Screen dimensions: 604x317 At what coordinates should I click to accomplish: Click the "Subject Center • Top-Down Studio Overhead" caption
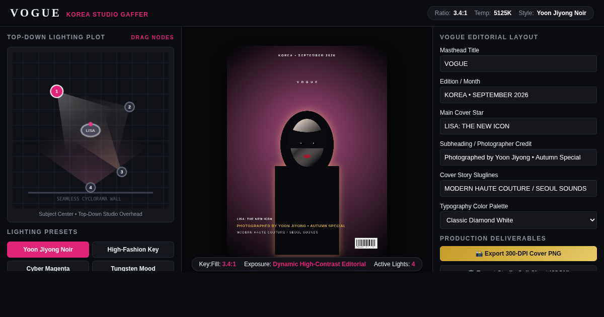[91, 214]
